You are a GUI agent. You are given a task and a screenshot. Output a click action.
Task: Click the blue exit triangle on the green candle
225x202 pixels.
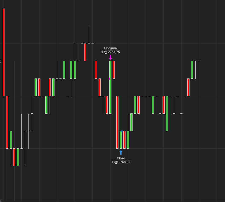[122, 131]
